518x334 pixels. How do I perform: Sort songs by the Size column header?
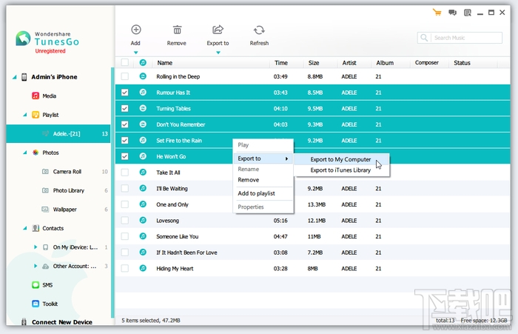pyautogui.click(x=314, y=63)
